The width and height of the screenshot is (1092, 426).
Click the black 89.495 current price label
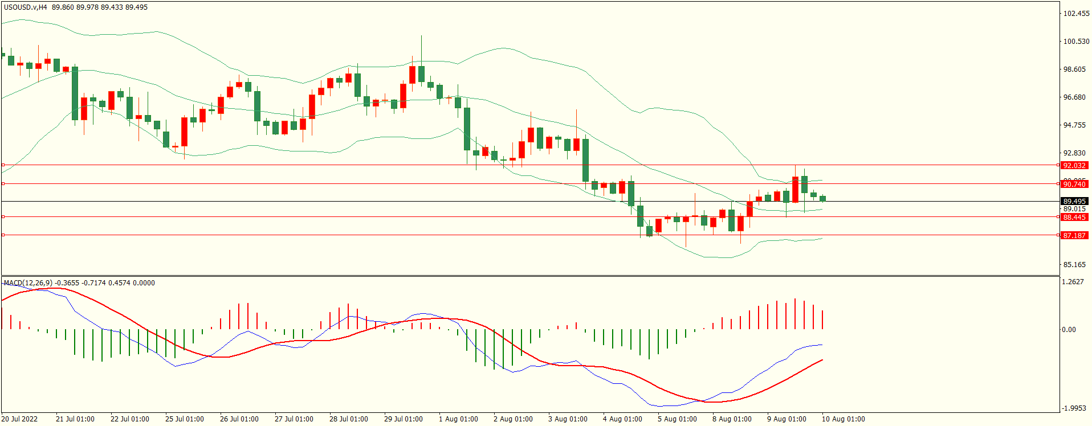[x=1074, y=201]
